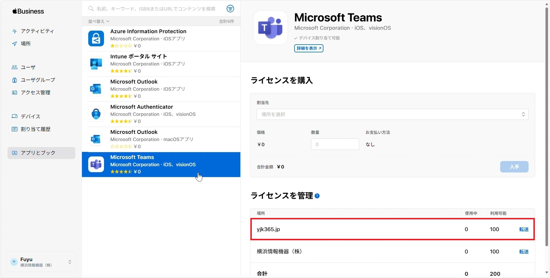Click the Intune ポータル サイト app icon
The width and height of the screenshot is (550, 278).
(x=96, y=64)
